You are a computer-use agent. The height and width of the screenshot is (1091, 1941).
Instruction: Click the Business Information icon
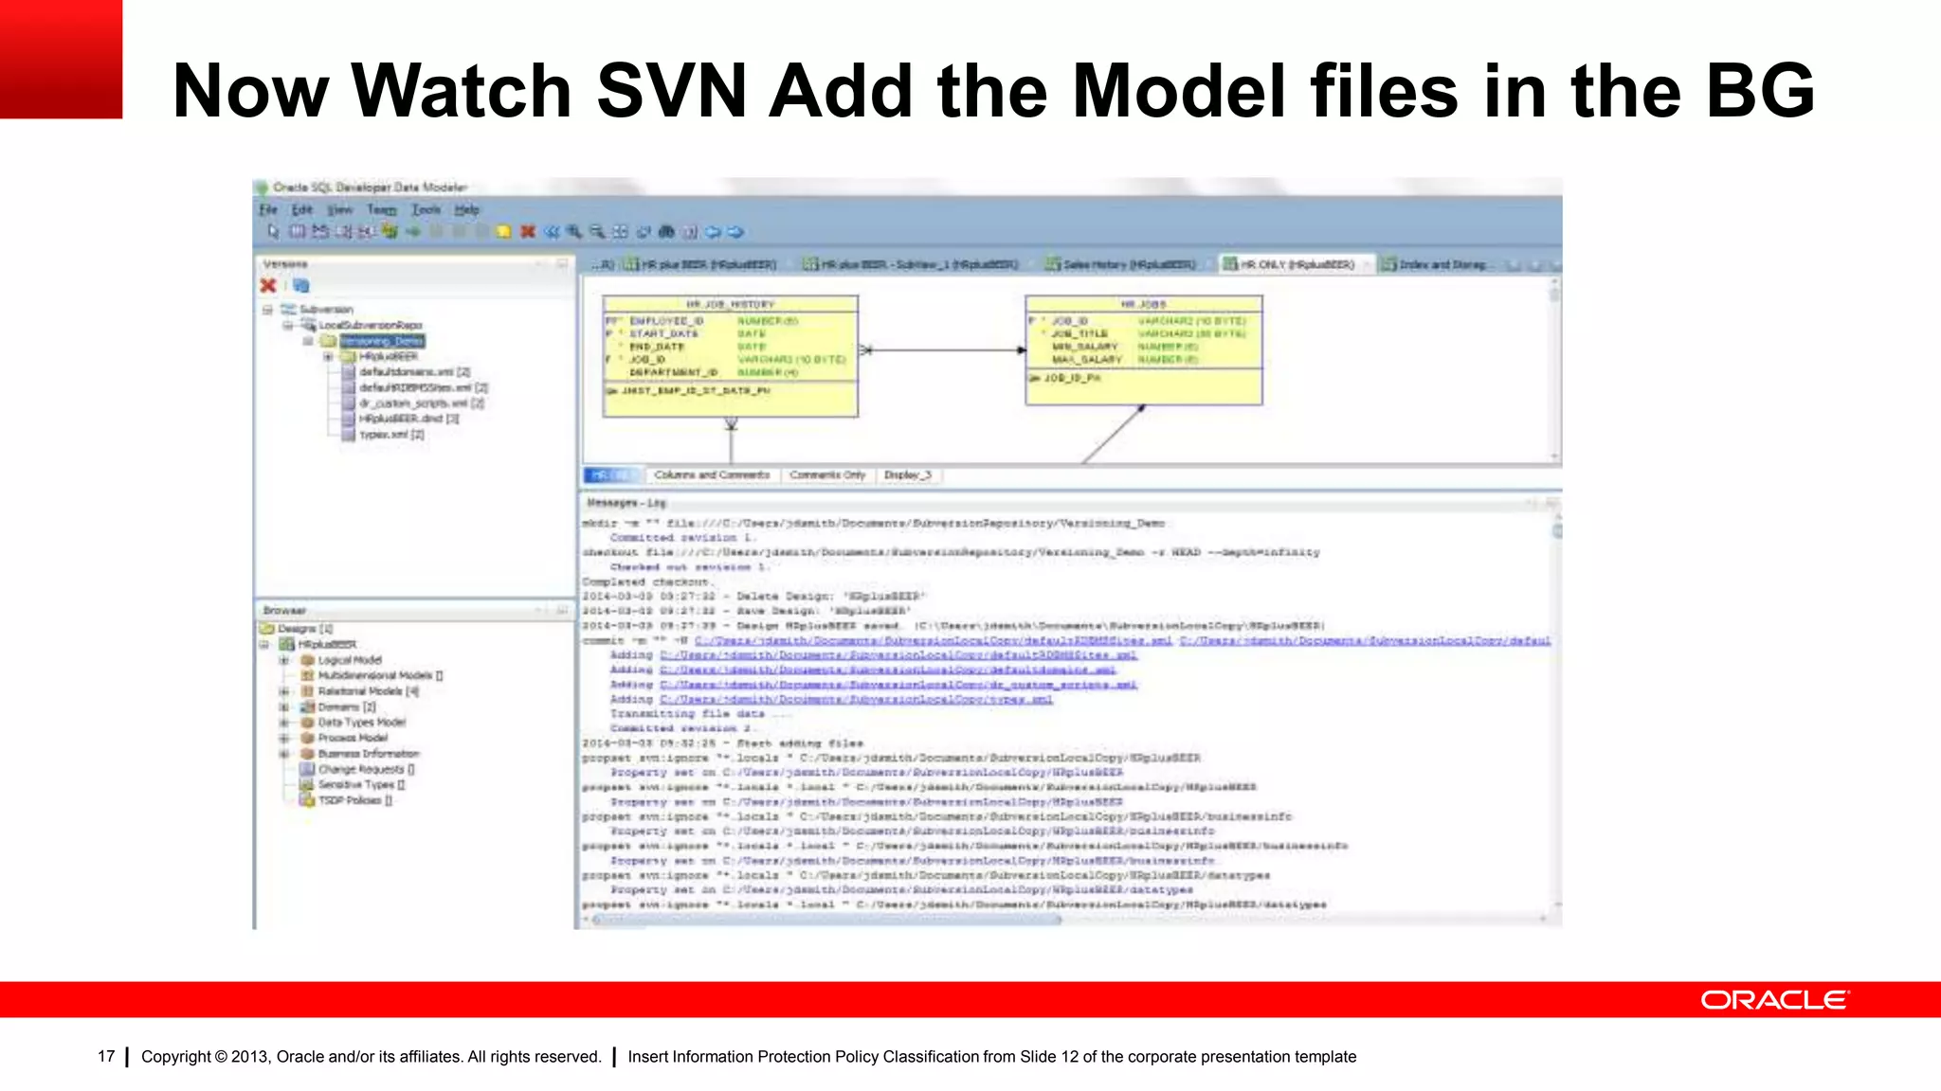tap(307, 754)
